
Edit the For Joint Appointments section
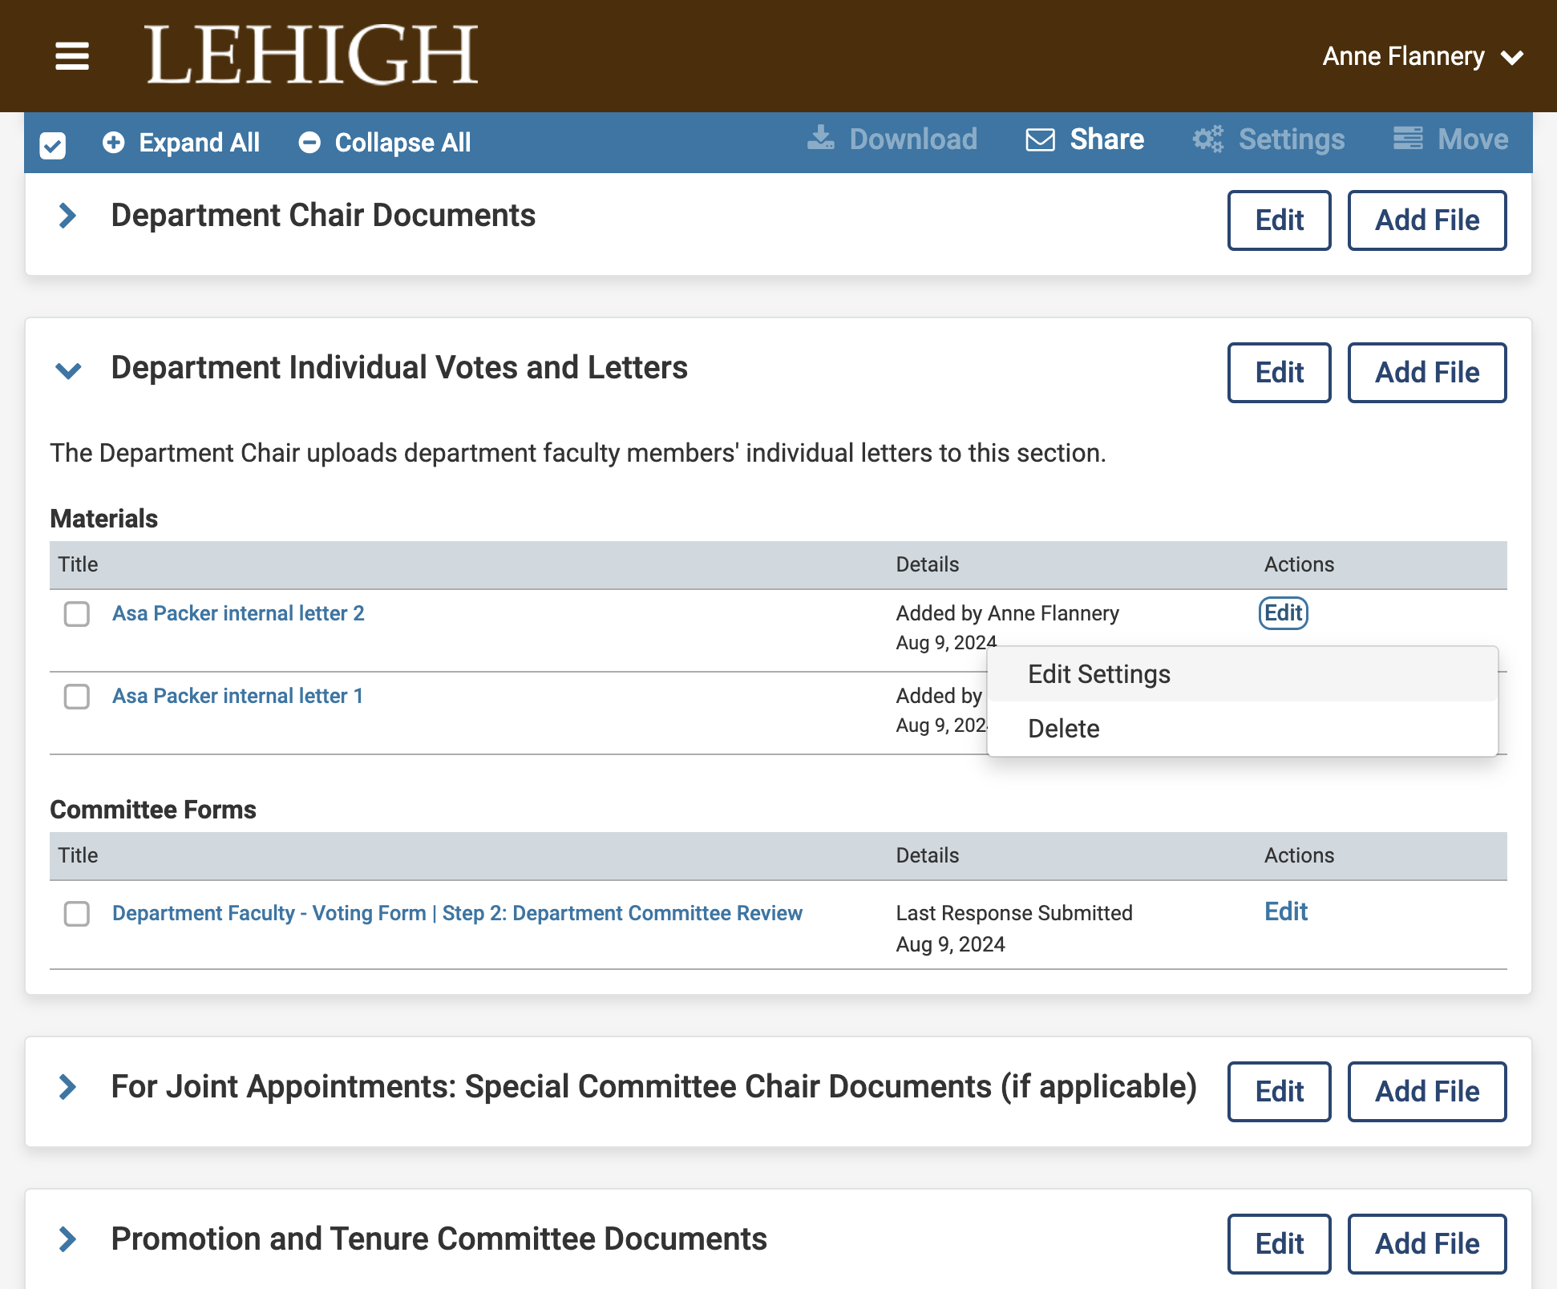click(x=1279, y=1092)
